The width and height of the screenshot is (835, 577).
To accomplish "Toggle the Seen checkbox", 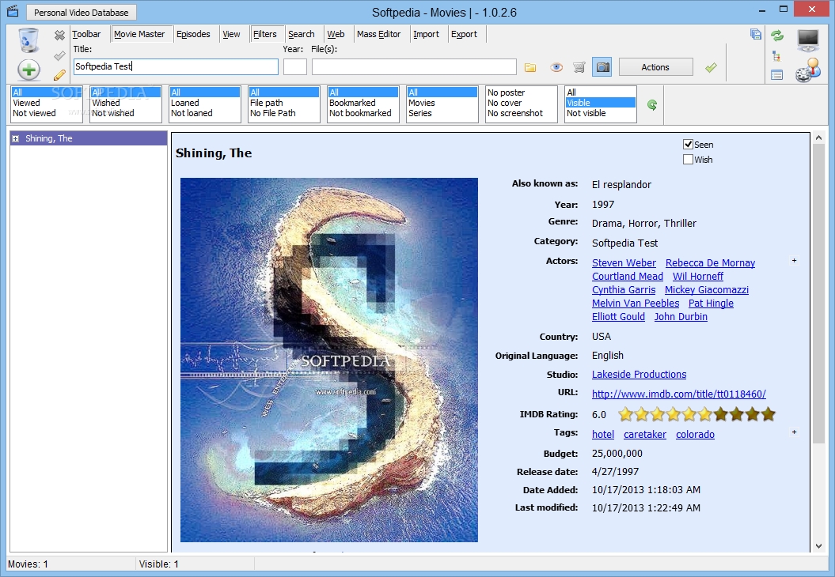I will [x=688, y=144].
